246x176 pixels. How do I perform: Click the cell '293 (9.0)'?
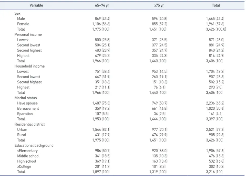pos(215,87)
